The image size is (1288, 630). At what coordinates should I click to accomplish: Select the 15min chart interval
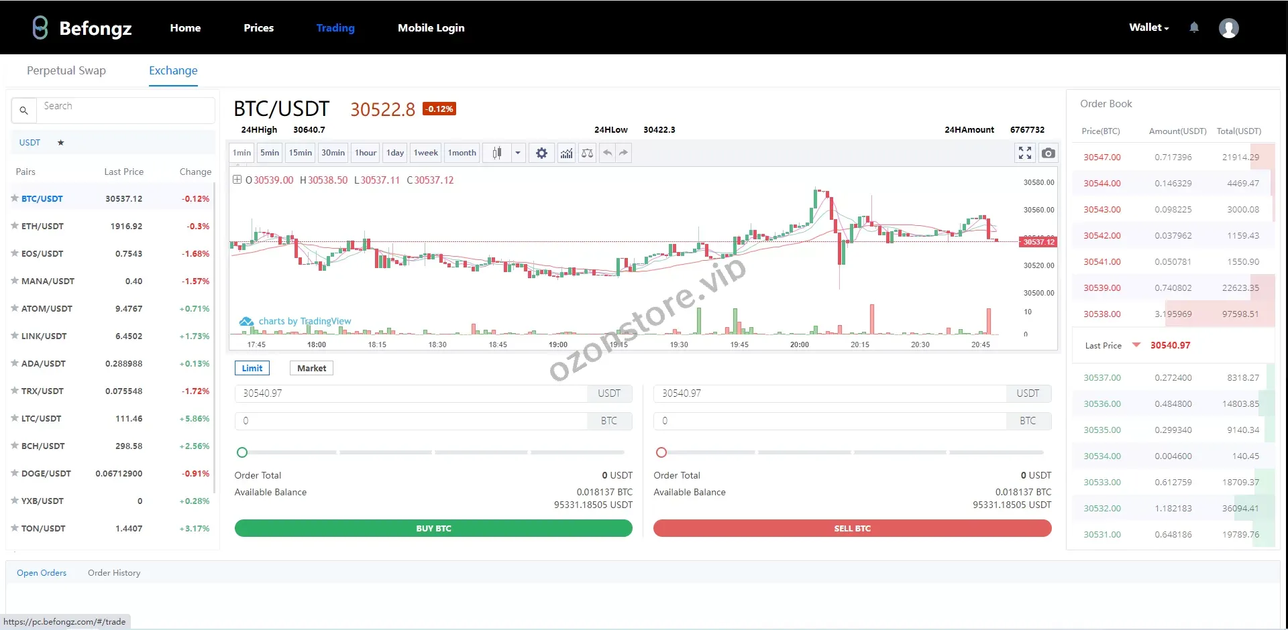tap(300, 153)
